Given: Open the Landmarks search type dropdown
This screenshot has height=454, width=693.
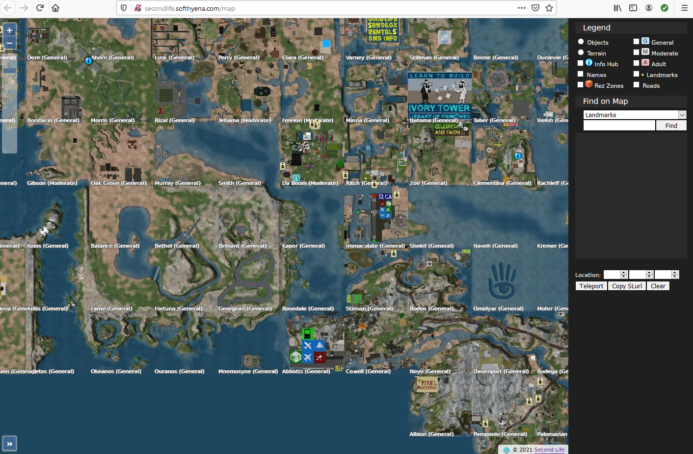Looking at the screenshot, I should (682, 114).
